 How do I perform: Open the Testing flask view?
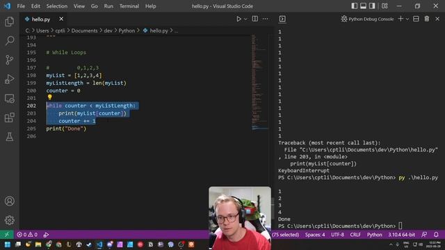coord(9,137)
